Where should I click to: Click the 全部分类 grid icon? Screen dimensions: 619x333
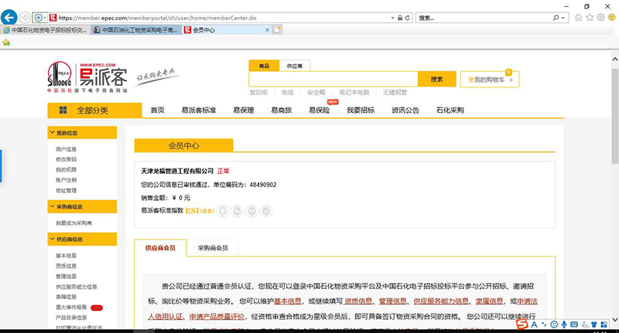point(63,110)
